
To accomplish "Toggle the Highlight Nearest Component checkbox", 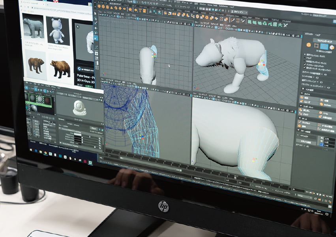I will click(305, 67).
